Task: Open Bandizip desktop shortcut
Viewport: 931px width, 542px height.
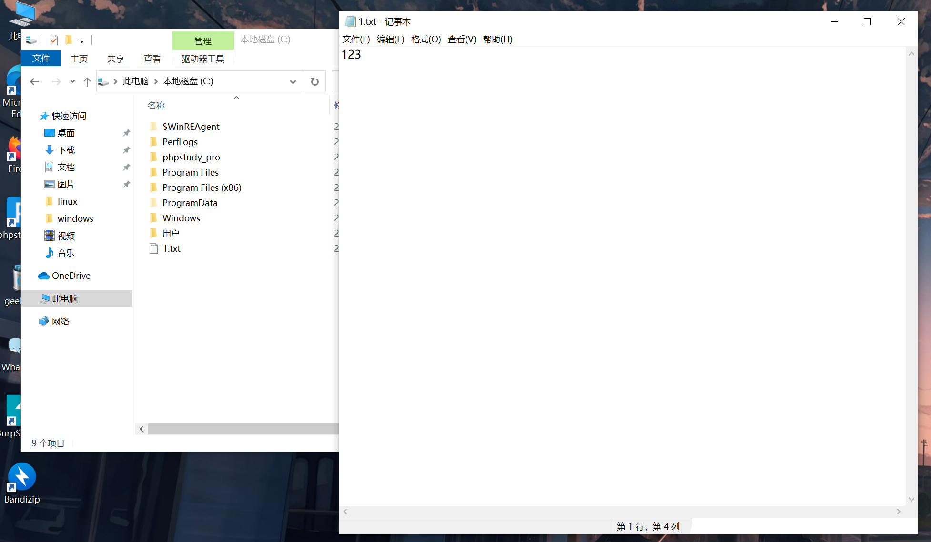Action: (22, 483)
